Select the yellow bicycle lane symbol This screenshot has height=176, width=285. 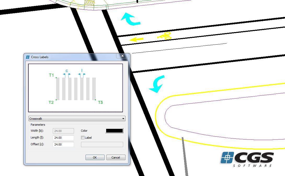165,36
